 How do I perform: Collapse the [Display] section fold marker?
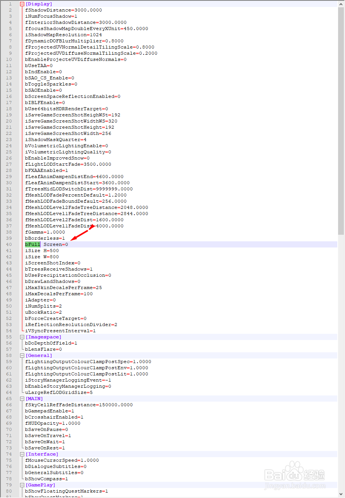click(22, 4)
